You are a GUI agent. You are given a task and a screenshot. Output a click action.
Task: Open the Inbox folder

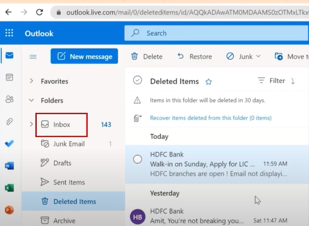click(62, 125)
